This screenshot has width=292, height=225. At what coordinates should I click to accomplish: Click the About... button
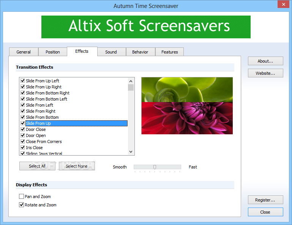(x=265, y=61)
